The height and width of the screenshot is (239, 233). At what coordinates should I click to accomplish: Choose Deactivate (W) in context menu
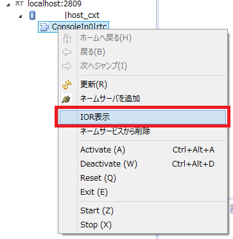(x=142, y=164)
